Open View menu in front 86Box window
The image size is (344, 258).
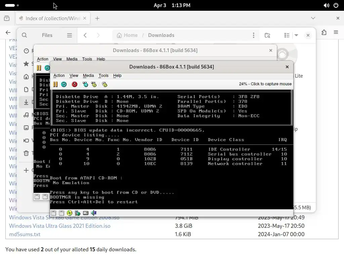(x=74, y=76)
